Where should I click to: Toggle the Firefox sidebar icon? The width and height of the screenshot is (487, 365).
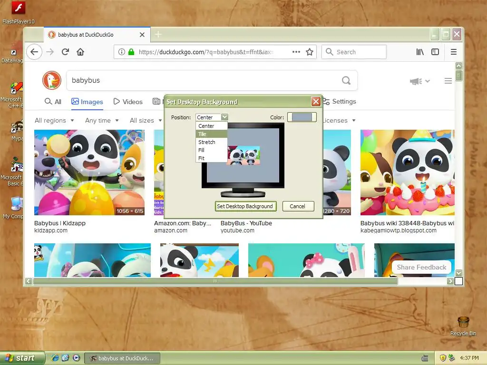(x=435, y=52)
